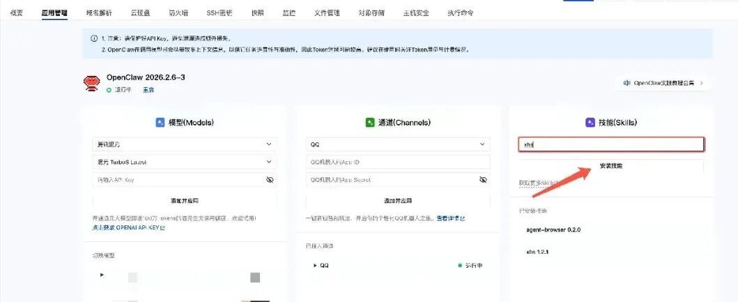Focus the API Key input field
738x302 pixels.
pyautogui.click(x=185, y=180)
